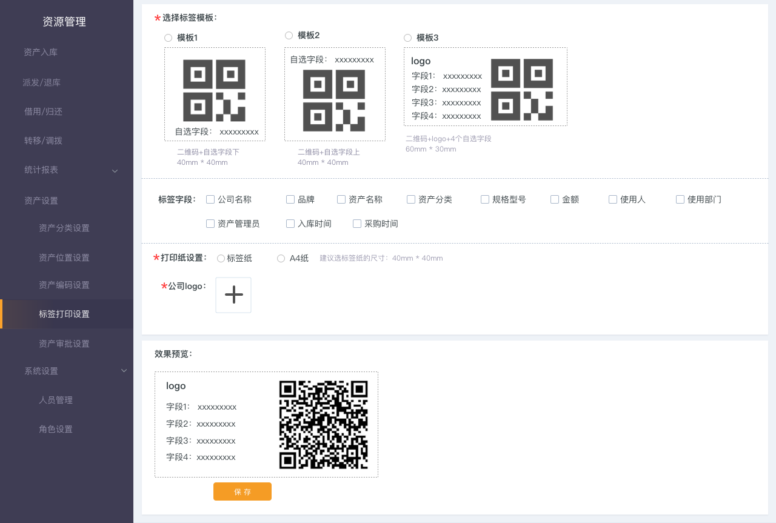Viewport: 776px width, 523px height.
Task: Click 字段4 text in the preview
Action: pos(179,457)
